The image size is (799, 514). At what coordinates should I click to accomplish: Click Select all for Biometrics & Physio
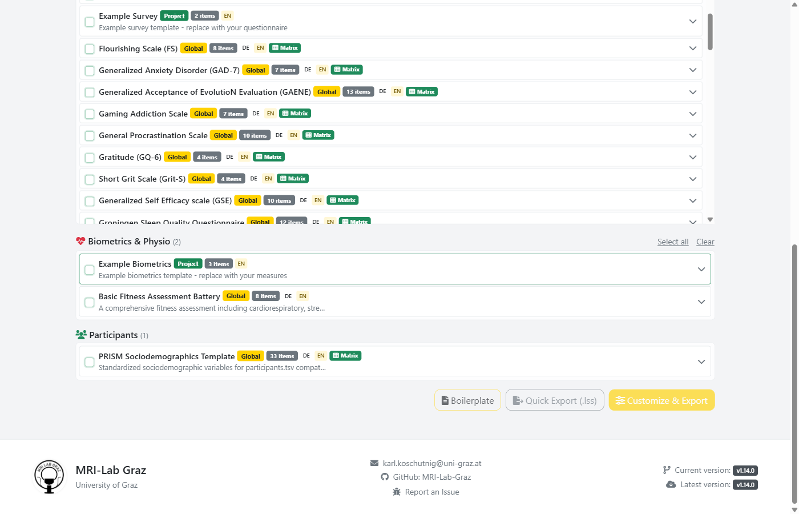point(673,242)
